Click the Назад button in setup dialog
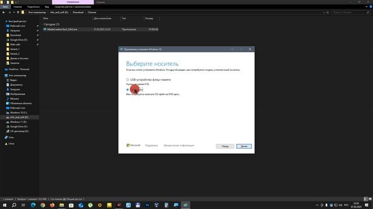The height and width of the screenshot is (209, 373). [225, 146]
